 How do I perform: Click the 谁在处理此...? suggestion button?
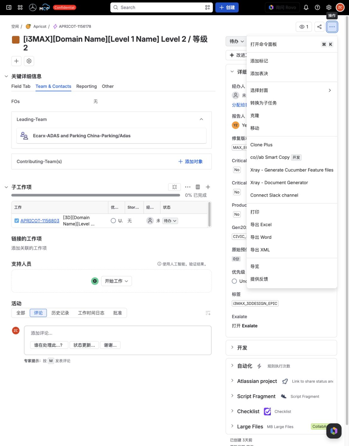pos(49,345)
